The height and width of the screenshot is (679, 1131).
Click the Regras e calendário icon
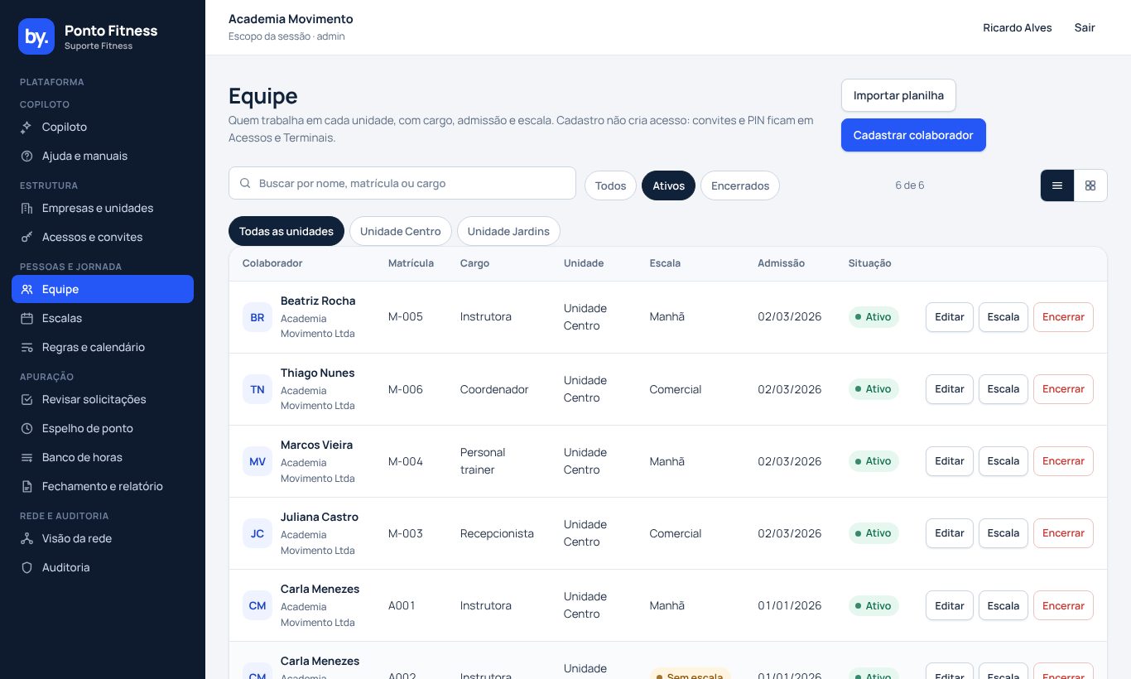coord(26,347)
